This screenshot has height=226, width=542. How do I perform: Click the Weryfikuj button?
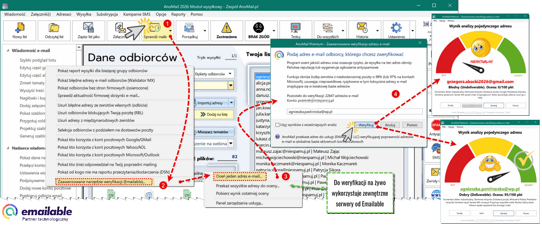[x=365, y=124]
